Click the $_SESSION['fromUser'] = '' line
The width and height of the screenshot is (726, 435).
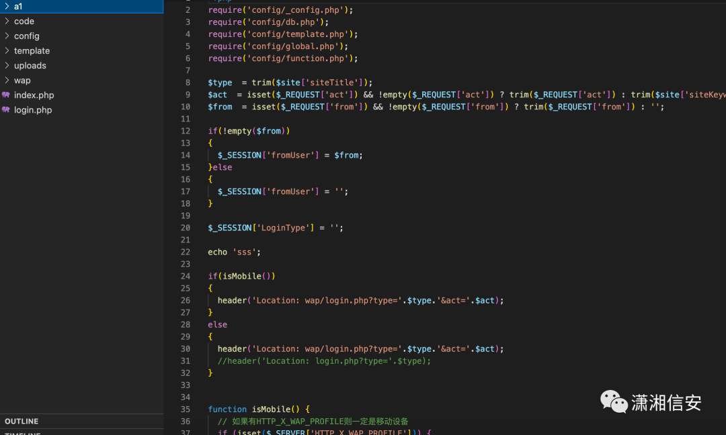pos(283,191)
